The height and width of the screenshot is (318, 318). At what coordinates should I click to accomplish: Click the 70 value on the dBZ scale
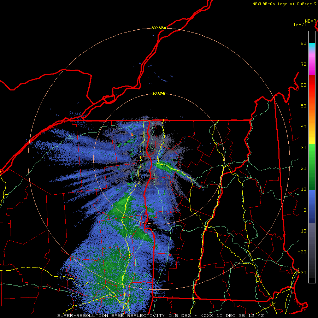pyautogui.click(x=304, y=64)
